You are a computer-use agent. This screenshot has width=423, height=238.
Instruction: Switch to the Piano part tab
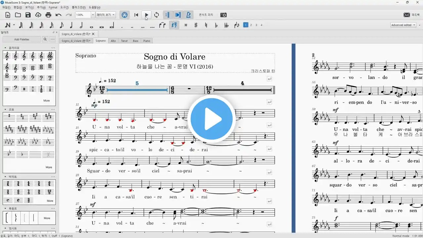(x=147, y=41)
